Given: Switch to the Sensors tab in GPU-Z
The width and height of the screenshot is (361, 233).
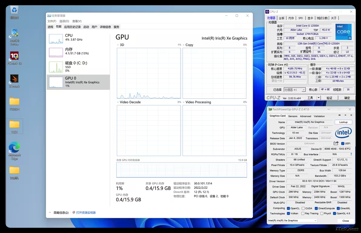Looking at the screenshot, I should pos(293,116).
